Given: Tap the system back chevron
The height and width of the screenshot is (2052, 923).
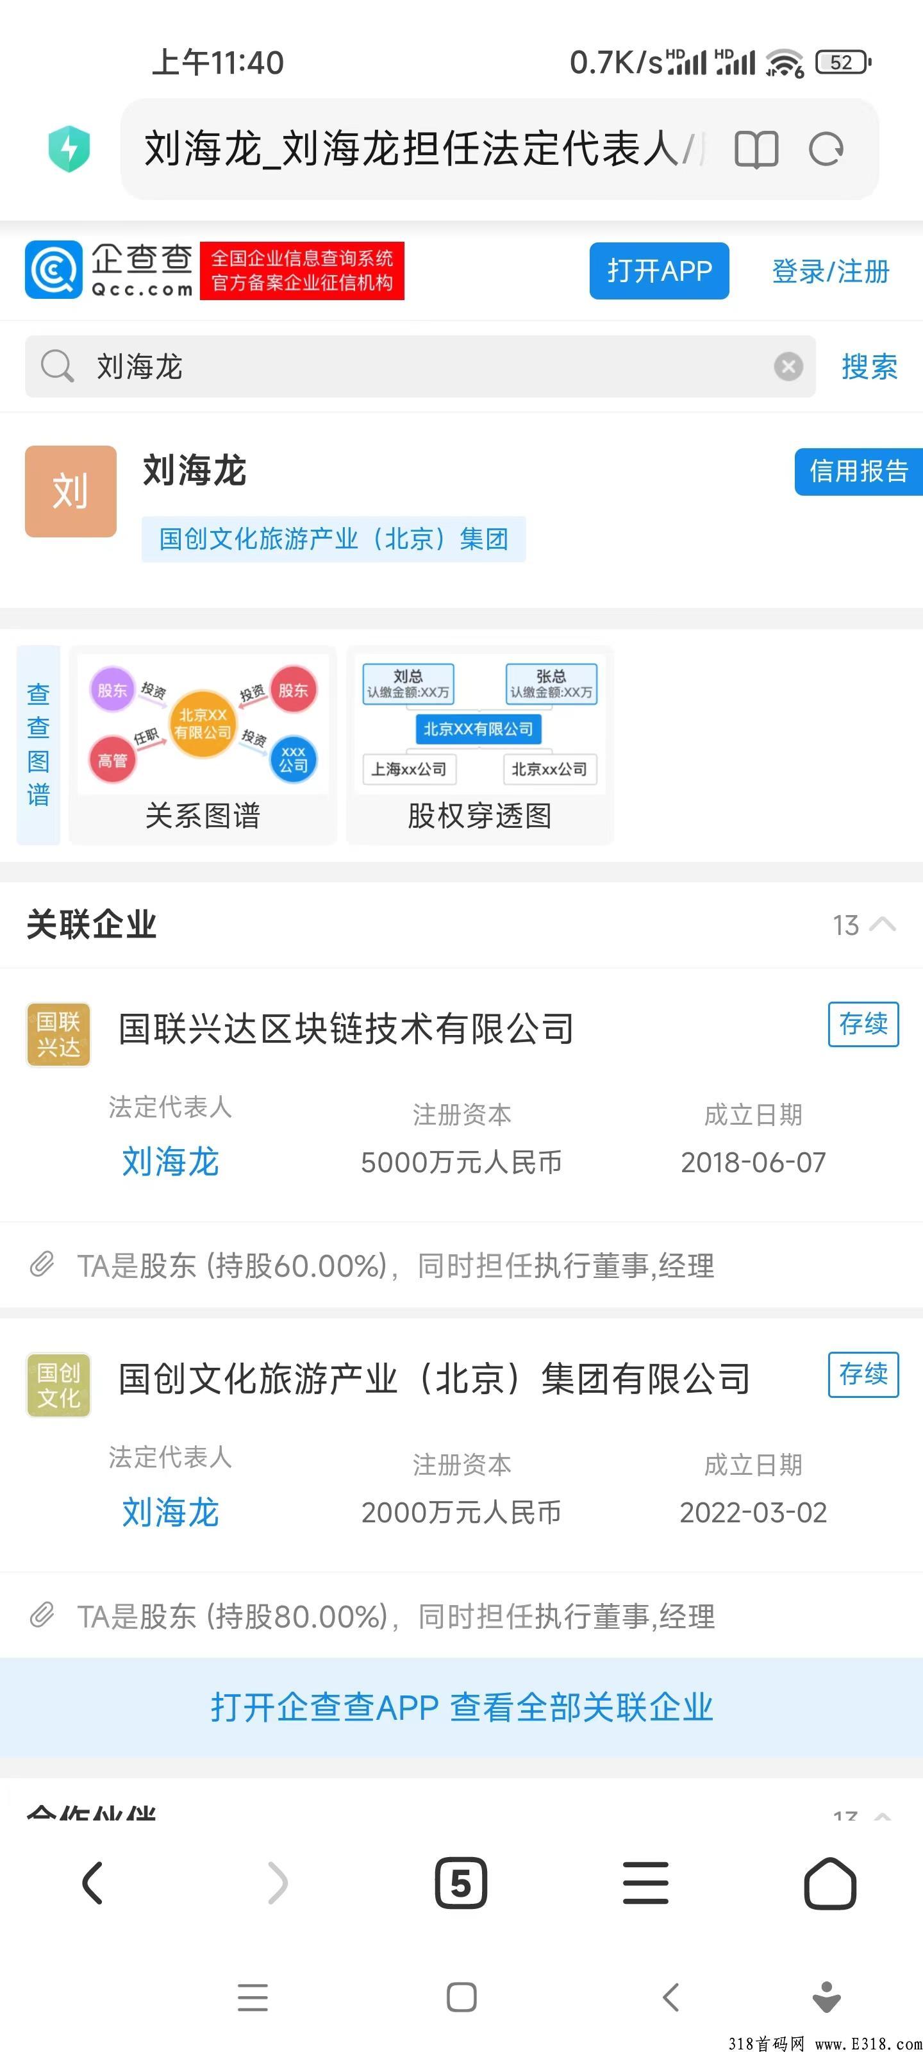Looking at the screenshot, I should click(670, 1997).
